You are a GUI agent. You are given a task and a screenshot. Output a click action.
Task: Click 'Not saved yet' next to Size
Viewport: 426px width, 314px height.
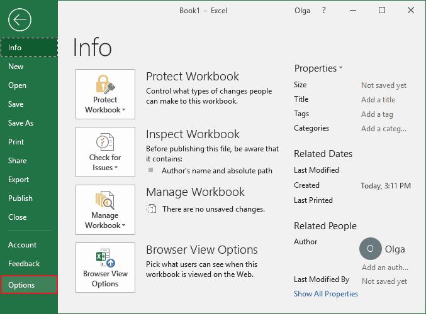coord(384,85)
